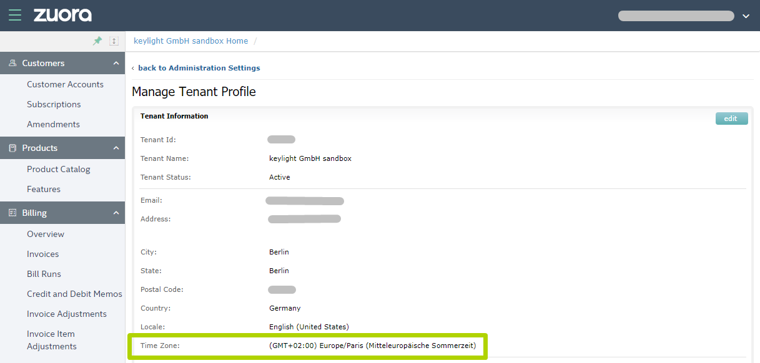Click the English (United States) locale value
The image size is (760, 363).
pos(309,327)
